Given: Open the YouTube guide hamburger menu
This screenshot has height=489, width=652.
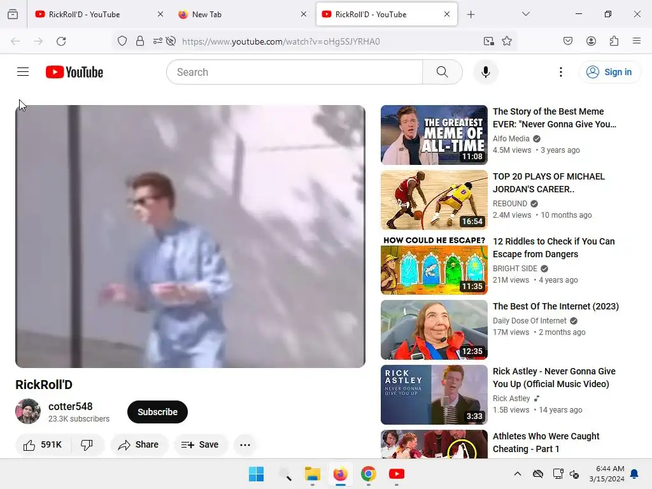Looking at the screenshot, I should click(23, 72).
